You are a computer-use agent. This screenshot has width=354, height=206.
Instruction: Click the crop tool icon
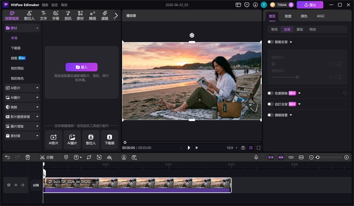(89, 157)
